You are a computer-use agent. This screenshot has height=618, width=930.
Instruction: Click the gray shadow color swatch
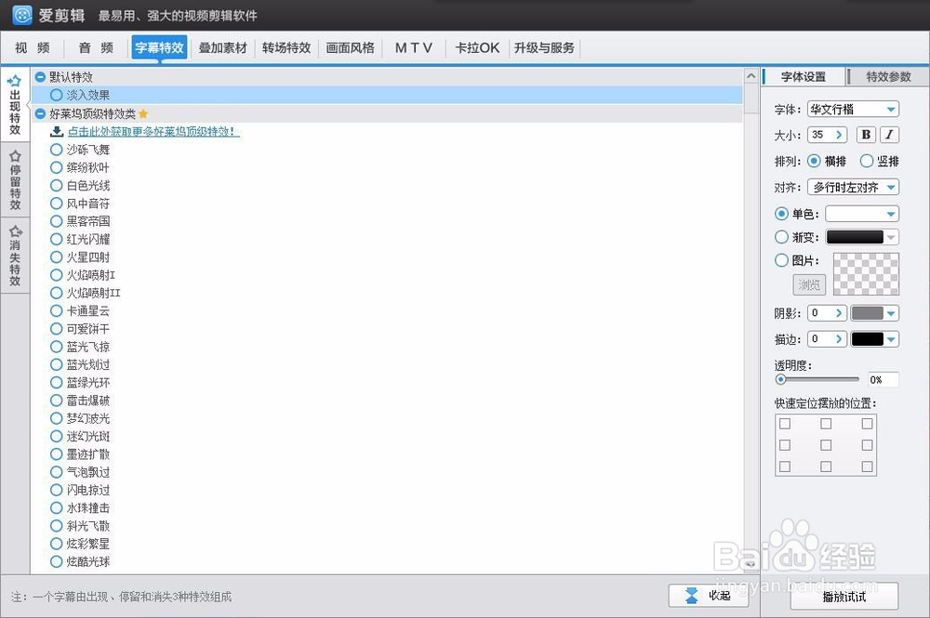(x=867, y=313)
